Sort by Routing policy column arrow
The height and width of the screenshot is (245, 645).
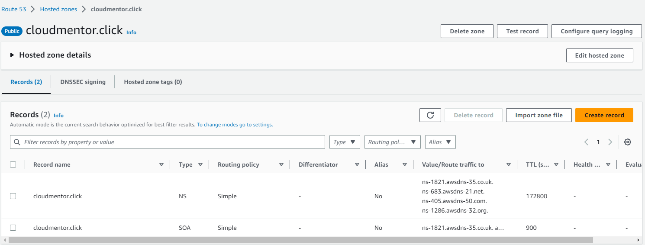281,164
